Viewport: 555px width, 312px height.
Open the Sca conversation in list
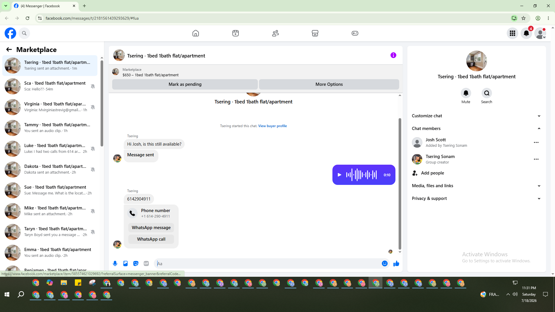50,86
